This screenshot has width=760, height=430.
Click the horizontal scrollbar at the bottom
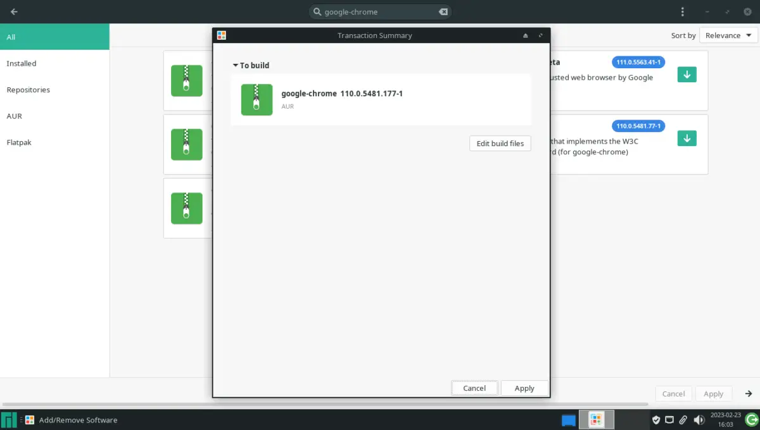point(324,404)
